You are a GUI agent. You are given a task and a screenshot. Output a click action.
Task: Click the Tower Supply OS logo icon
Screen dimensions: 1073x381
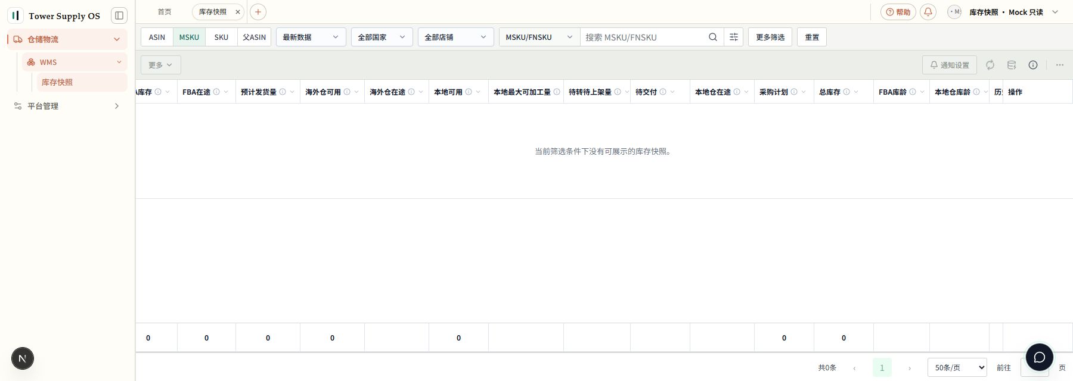(15, 15)
